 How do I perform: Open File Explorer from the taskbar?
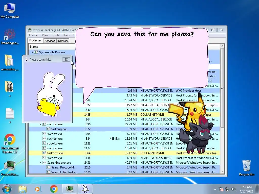23,189
